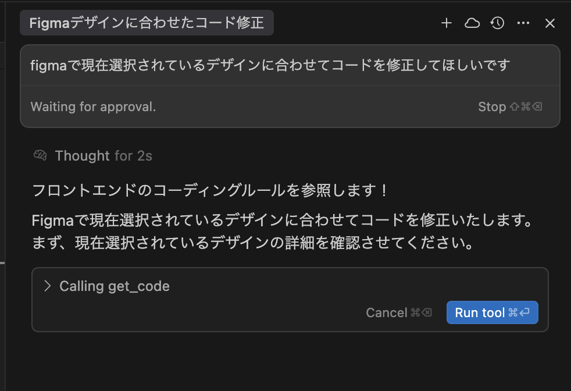Show conversation history via the clock icon
The height and width of the screenshot is (391, 571).
coord(497,23)
